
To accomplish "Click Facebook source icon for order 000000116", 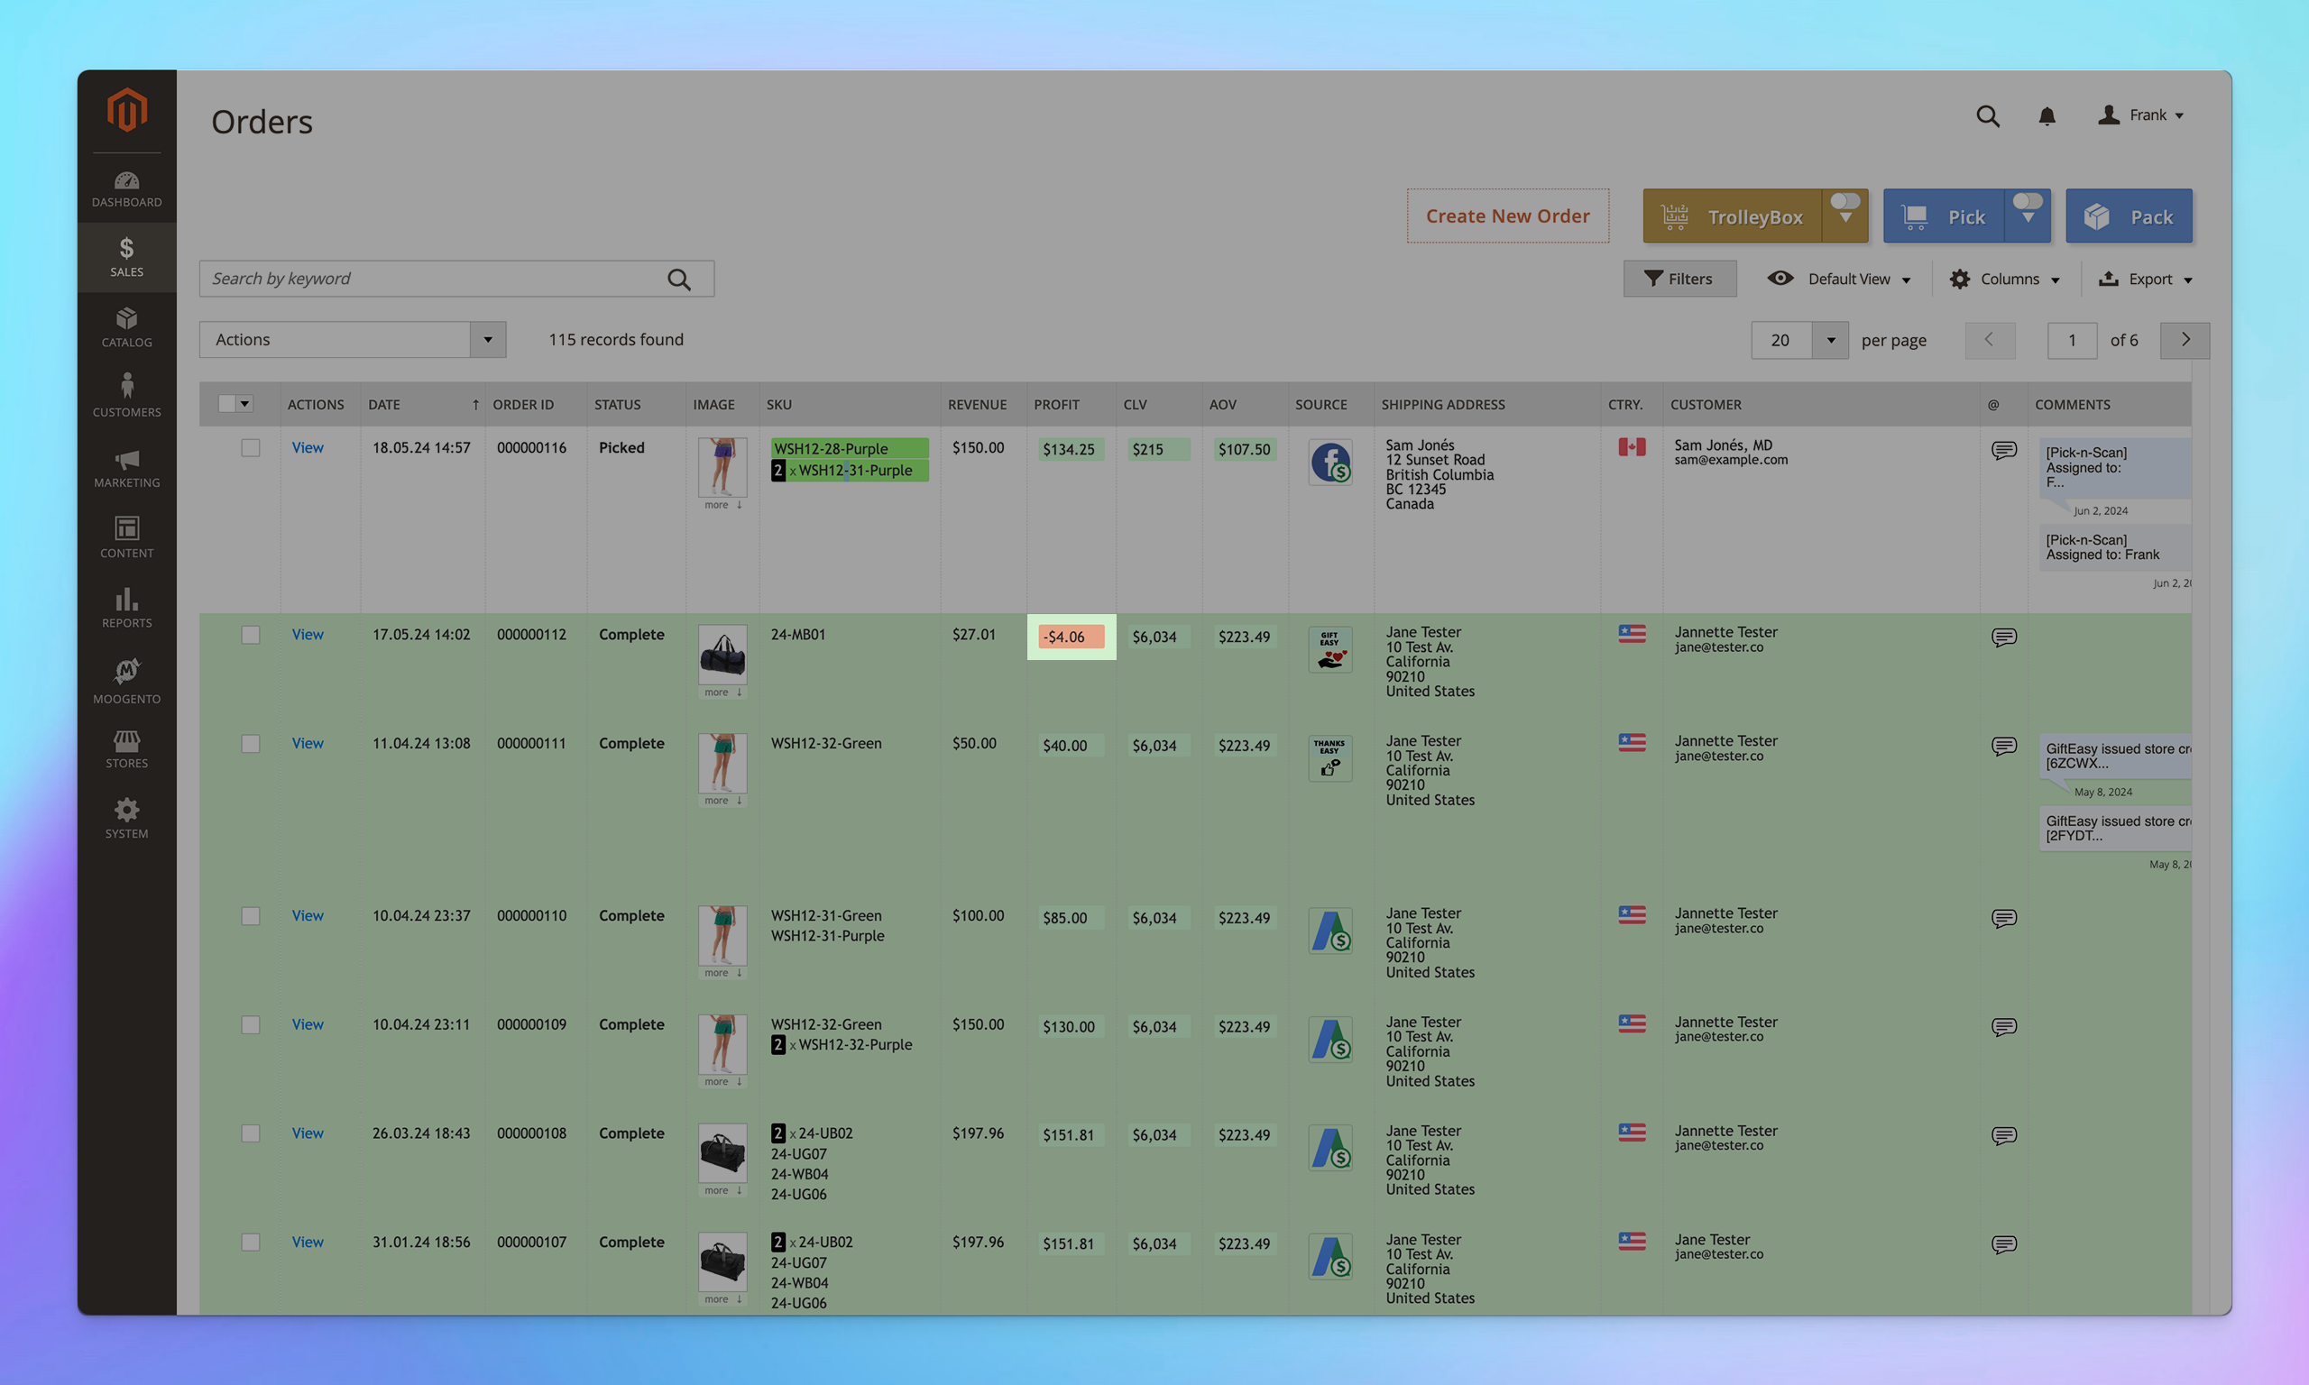I will coord(1330,462).
